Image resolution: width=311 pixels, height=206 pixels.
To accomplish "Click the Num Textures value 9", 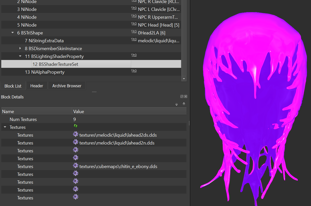I will 75,119.
